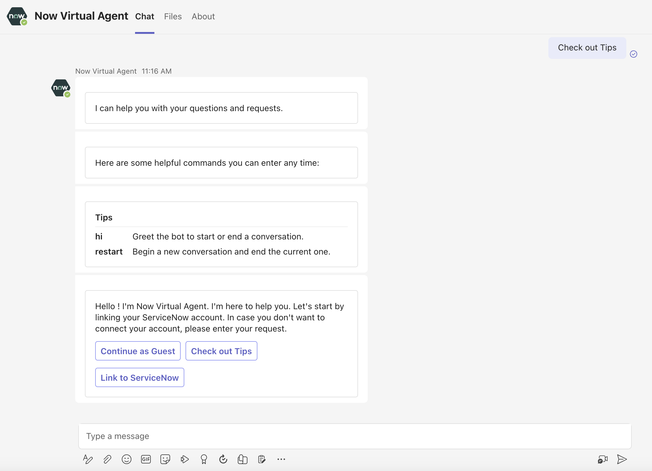This screenshot has height=471, width=652.
Task: Click the clipboard with pencil icon
Action: (x=262, y=459)
